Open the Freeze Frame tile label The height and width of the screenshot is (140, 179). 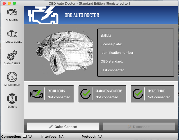[156, 91]
